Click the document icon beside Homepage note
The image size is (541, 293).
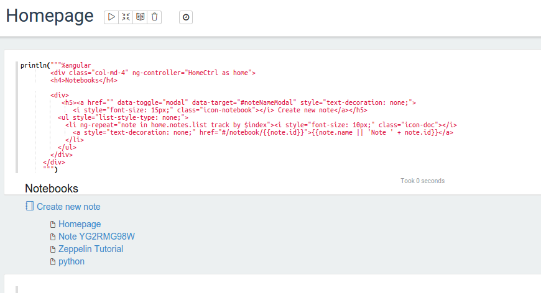(x=53, y=224)
